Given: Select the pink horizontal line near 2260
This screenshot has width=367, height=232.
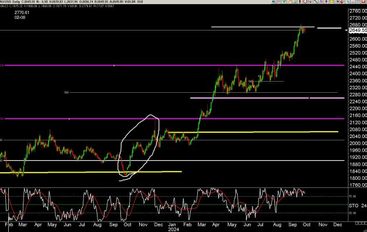Looking at the screenshot, I should click(x=267, y=98).
